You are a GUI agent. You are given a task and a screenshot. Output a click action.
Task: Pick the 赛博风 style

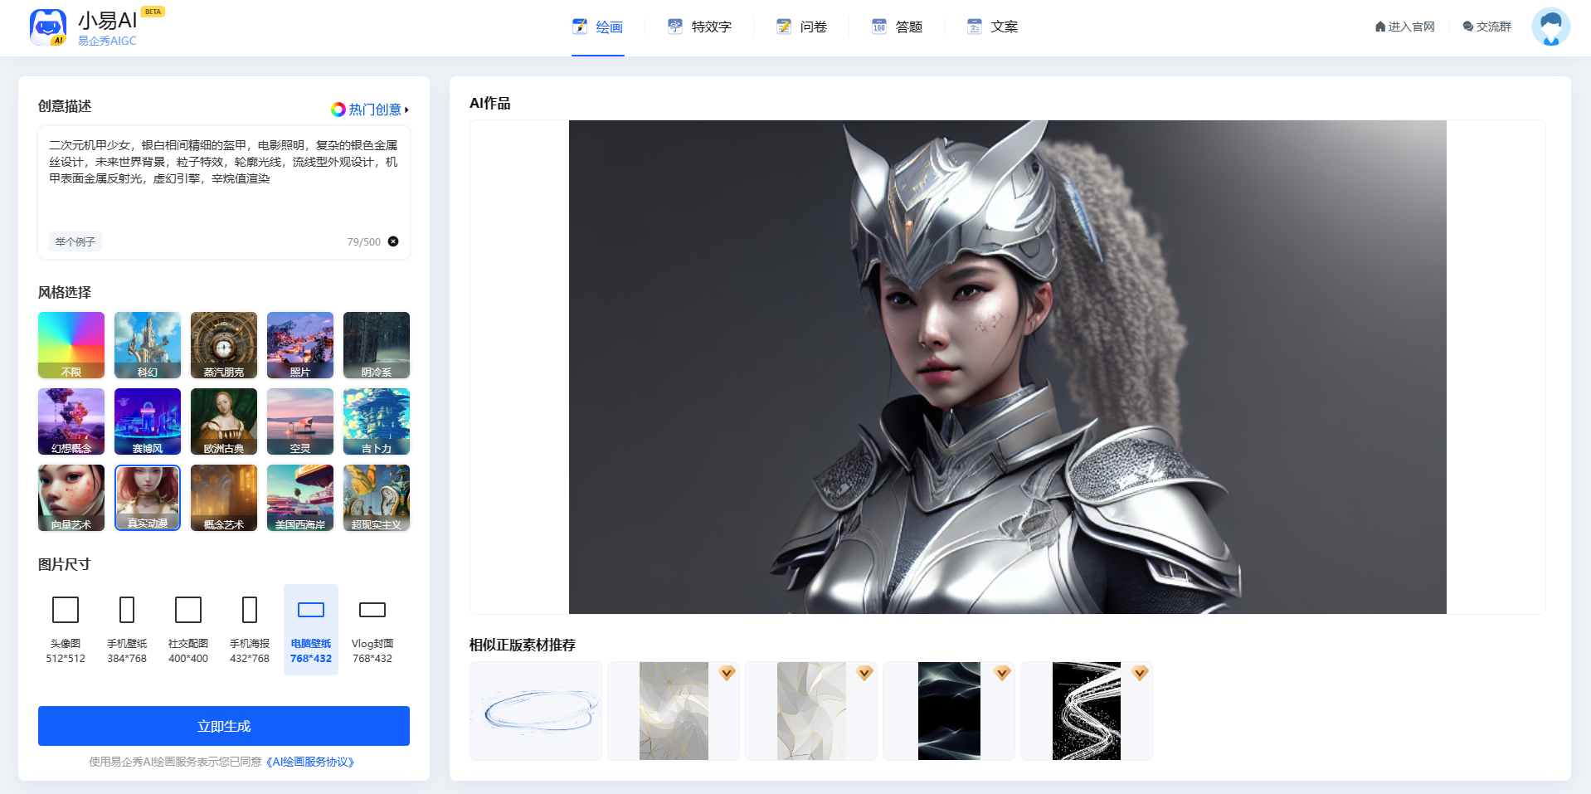(x=148, y=421)
